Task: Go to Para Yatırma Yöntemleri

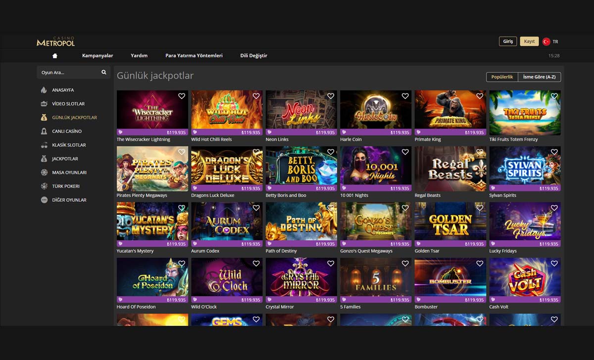Action: pos(194,56)
